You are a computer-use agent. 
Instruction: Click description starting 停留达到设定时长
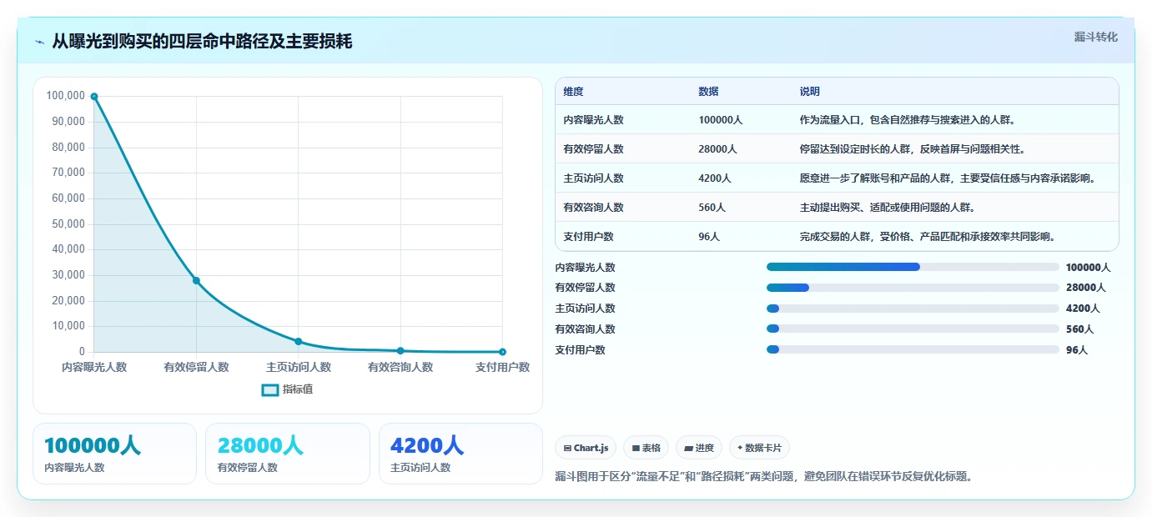click(912, 149)
